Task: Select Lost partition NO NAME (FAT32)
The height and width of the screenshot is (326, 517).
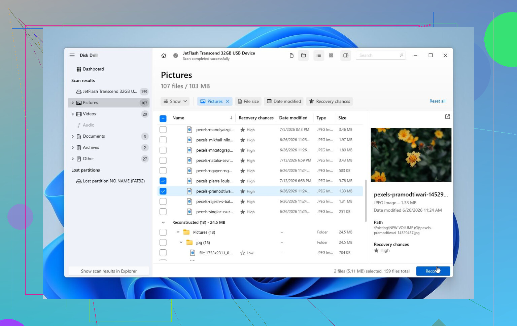Action: (109, 181)
